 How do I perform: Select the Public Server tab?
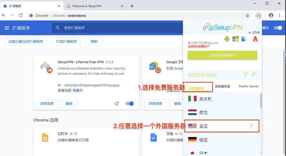coord(249,86)
